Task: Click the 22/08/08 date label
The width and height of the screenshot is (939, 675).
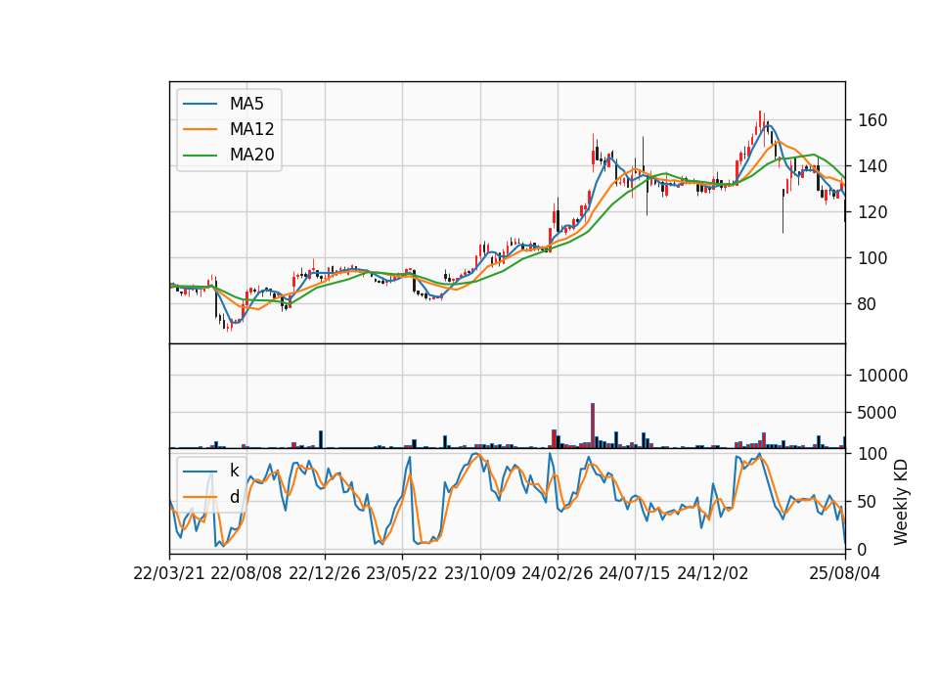Action: [x=246, y=573]
